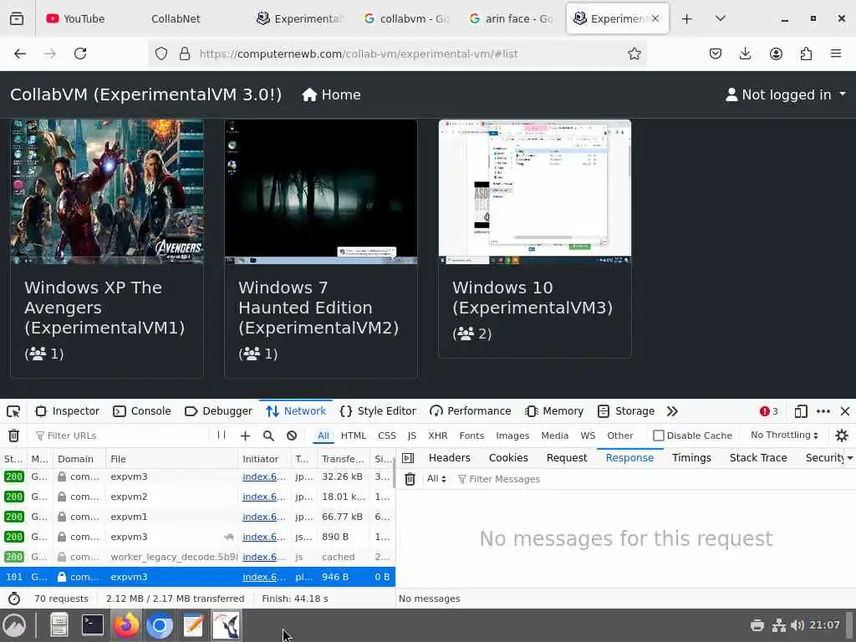Open the Firefox account icon
Image resolution: width=856 pixels, height=642 pixels.
[776, 53]
